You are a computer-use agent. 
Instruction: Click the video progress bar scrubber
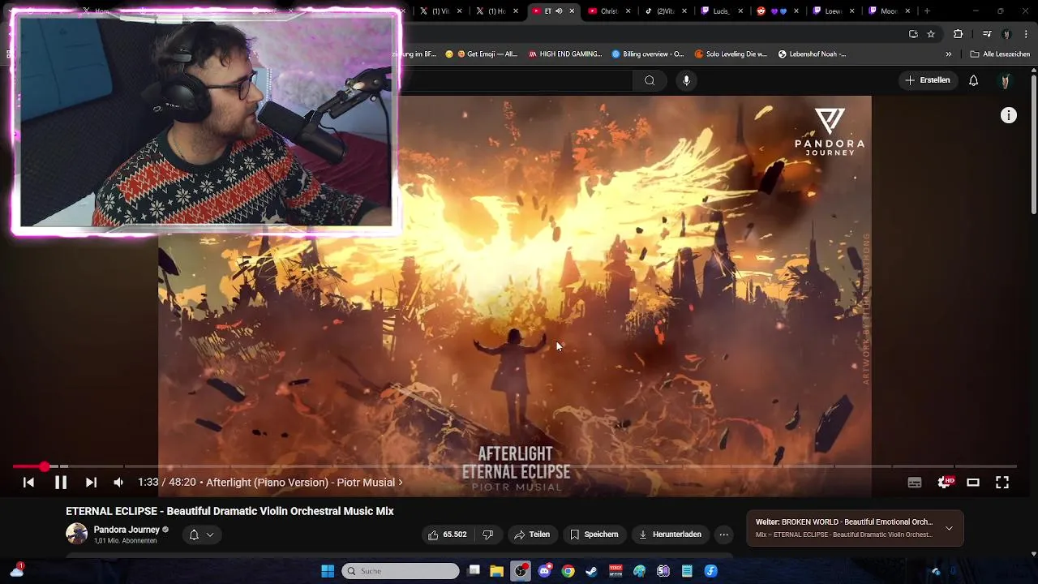click(44, 466)
